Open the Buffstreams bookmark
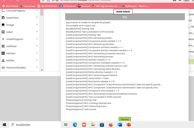Screen dimensions: 194x128 tap(135, 6)
